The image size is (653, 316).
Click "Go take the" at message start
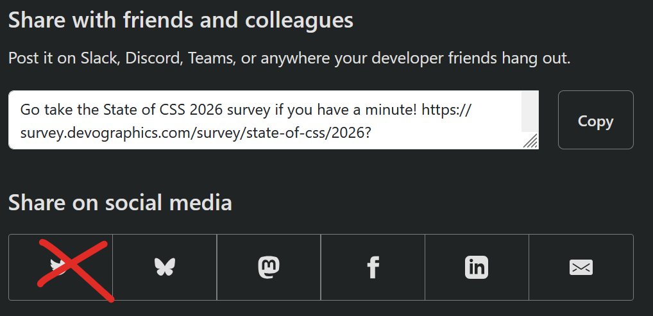click(59, 111)
